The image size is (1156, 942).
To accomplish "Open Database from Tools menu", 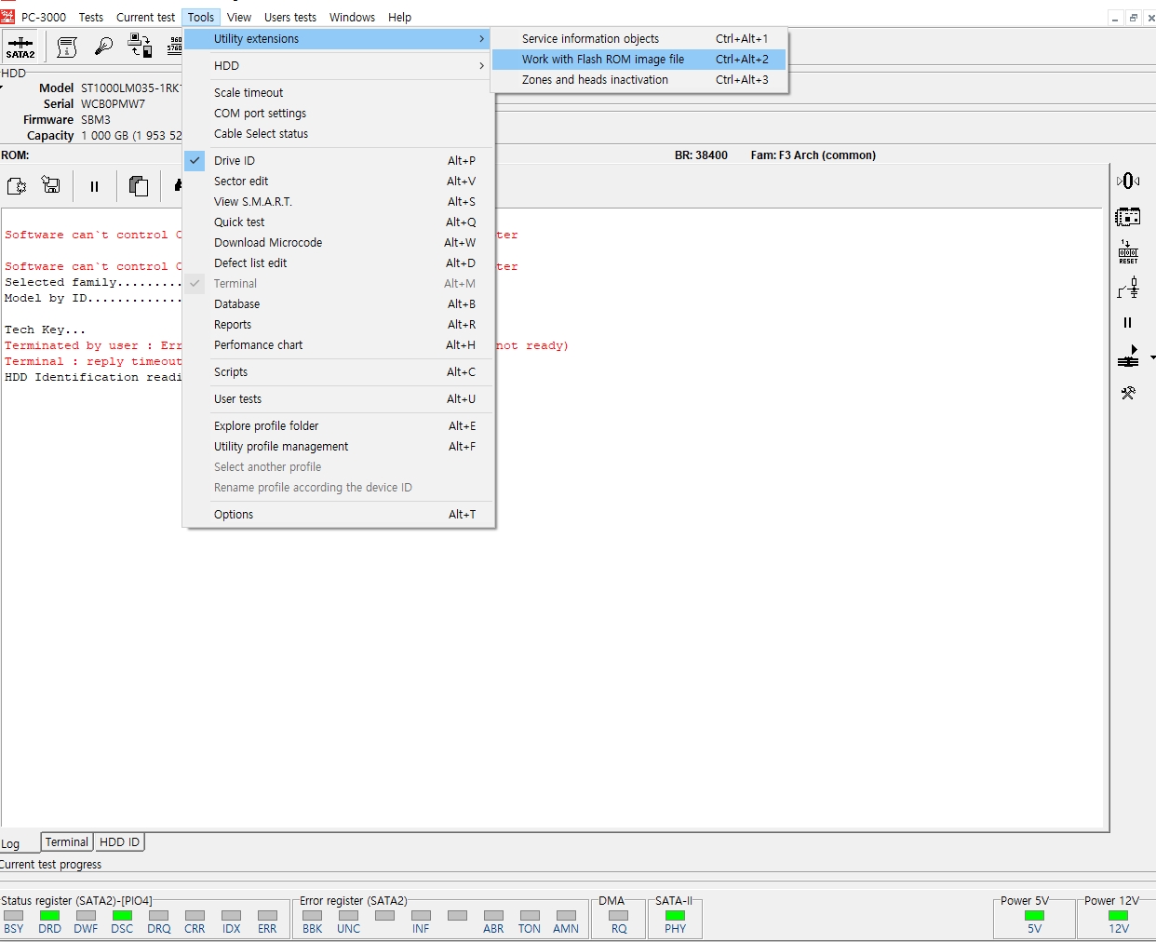I will [x=339, y=304].
